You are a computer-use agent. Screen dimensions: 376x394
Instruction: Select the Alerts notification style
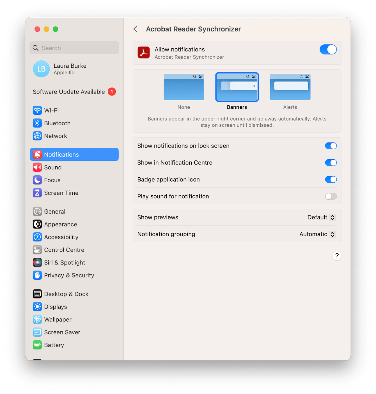[x=290, y=87]
